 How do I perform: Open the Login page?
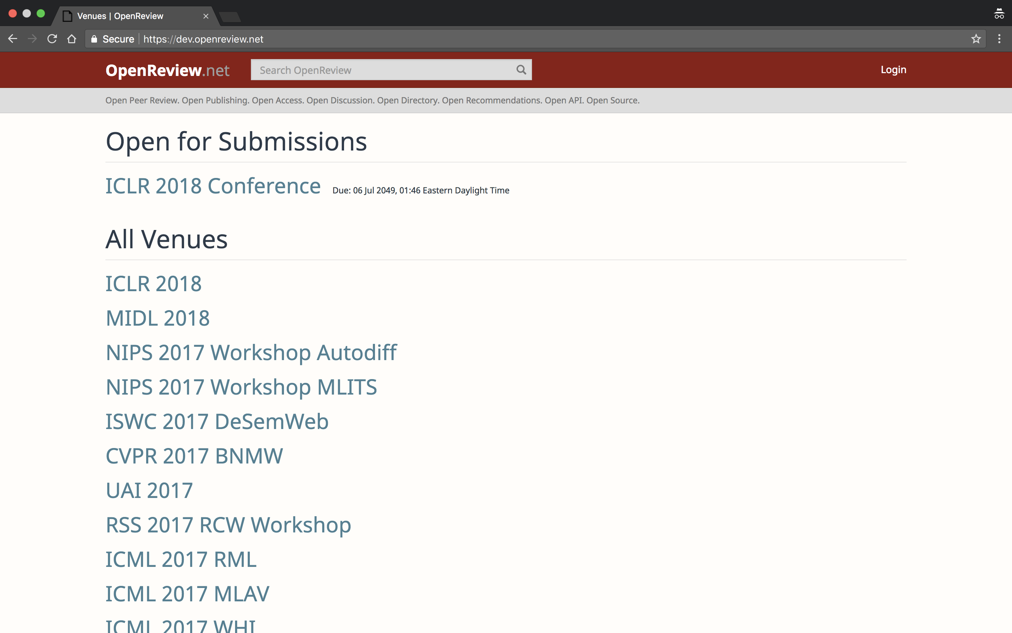tap(893, 70)
